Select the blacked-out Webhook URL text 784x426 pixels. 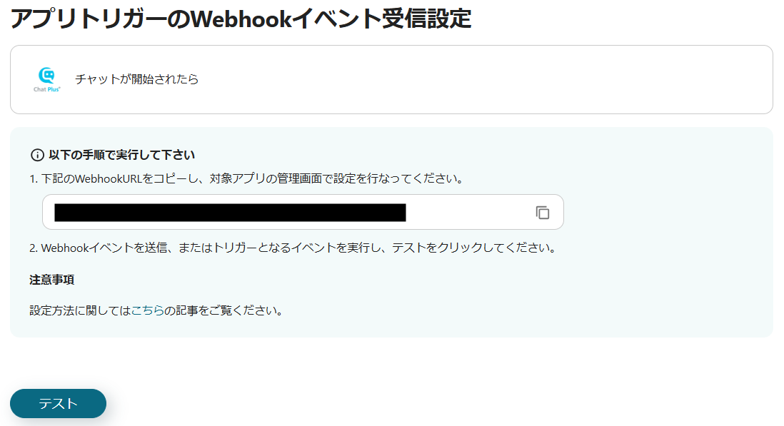pos(230,213)
